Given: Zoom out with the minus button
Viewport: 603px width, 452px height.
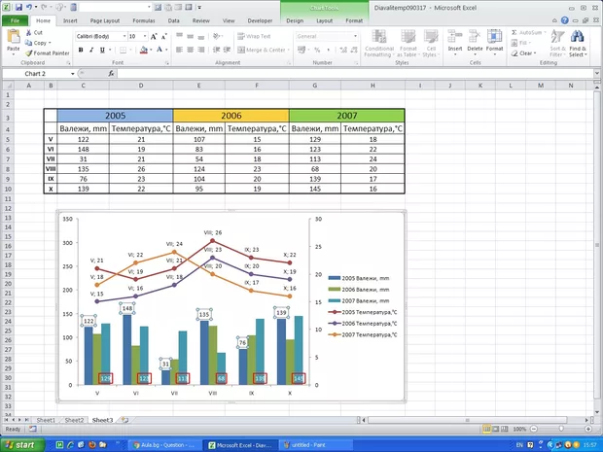Looking at the screenshot, I should coord(534,429).
